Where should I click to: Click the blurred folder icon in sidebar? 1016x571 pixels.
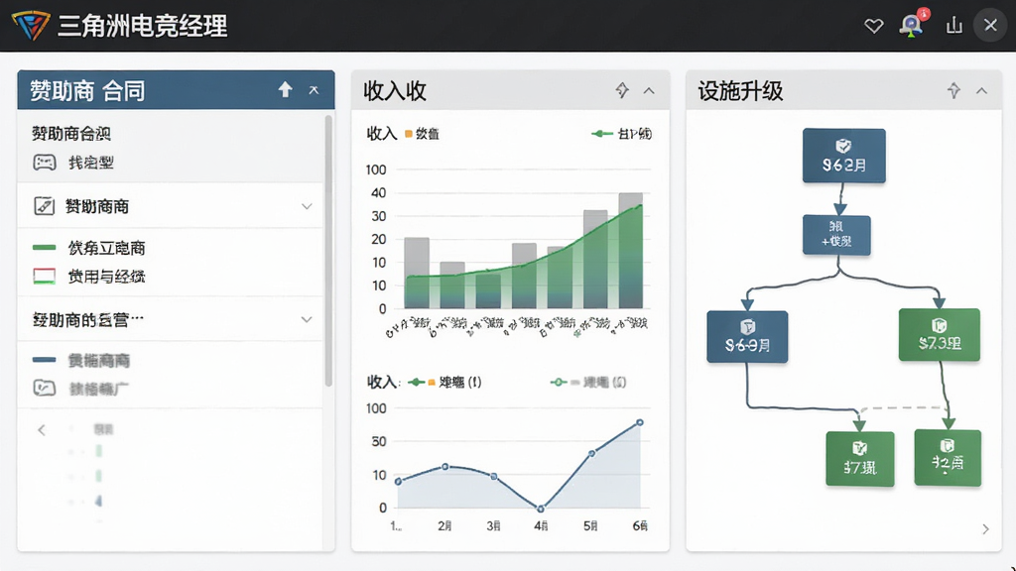[x=44, y=388]
